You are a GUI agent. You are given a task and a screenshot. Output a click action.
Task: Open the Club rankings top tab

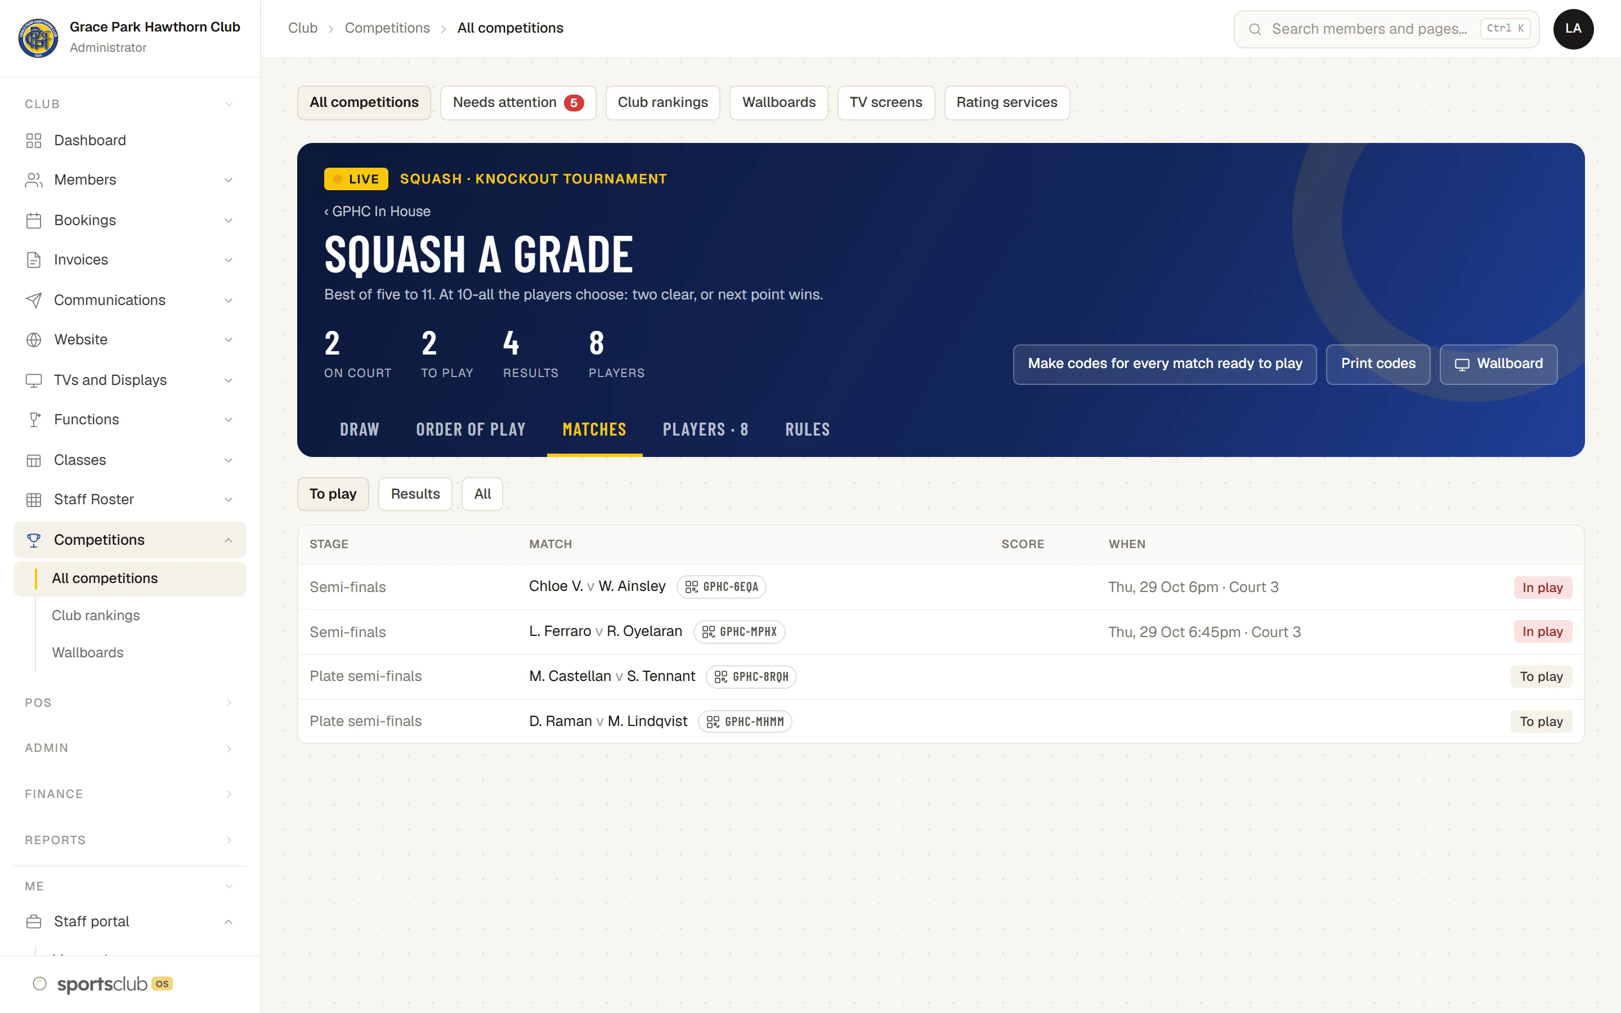tap(662, 102)
